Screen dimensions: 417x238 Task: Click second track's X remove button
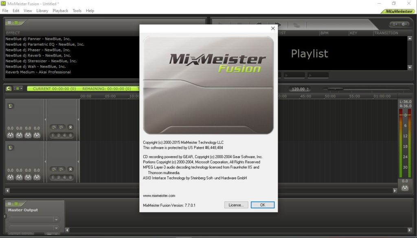[70, 169]
